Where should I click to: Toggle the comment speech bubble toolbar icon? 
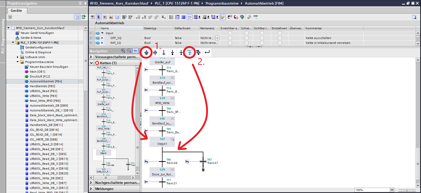click(190, 17)
